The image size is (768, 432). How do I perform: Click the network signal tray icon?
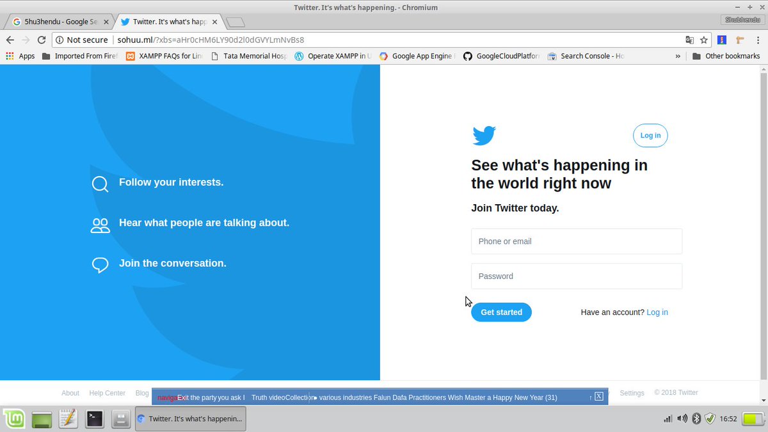tap(668, 419)
